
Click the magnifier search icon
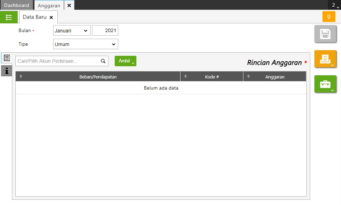tap(103, 61)
